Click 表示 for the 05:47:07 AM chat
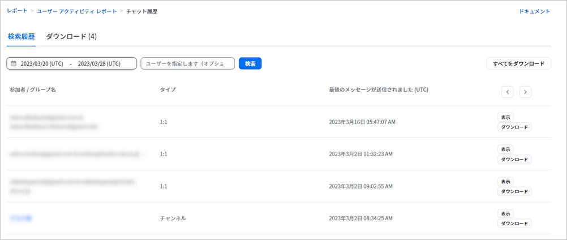Screen dimensions: 567x240 click(x=505, y=117)
